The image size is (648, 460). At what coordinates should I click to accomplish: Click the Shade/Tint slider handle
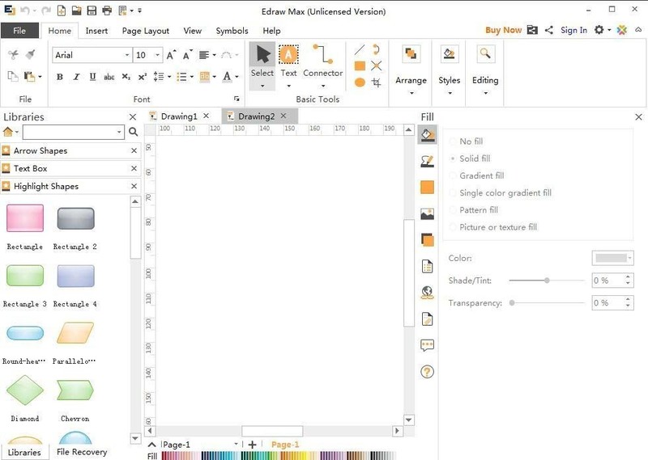(x=547, y=281)
